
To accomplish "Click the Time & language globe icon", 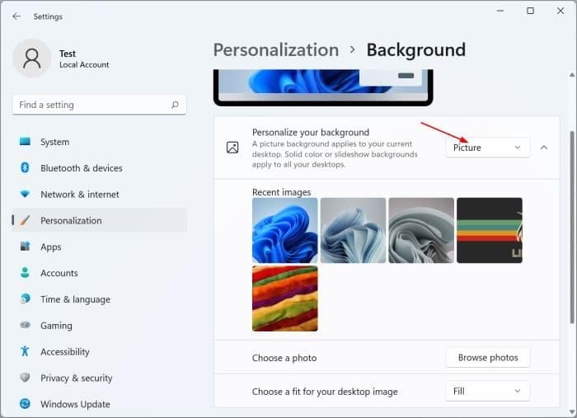I will click(25, 298).
